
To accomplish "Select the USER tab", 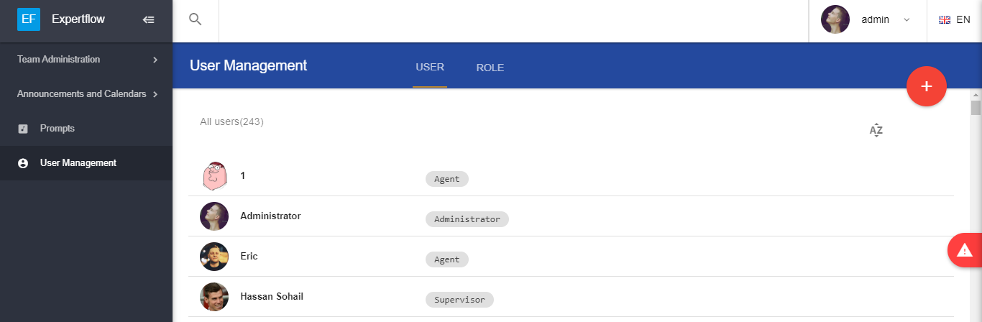I will click(x=430, y=68).
